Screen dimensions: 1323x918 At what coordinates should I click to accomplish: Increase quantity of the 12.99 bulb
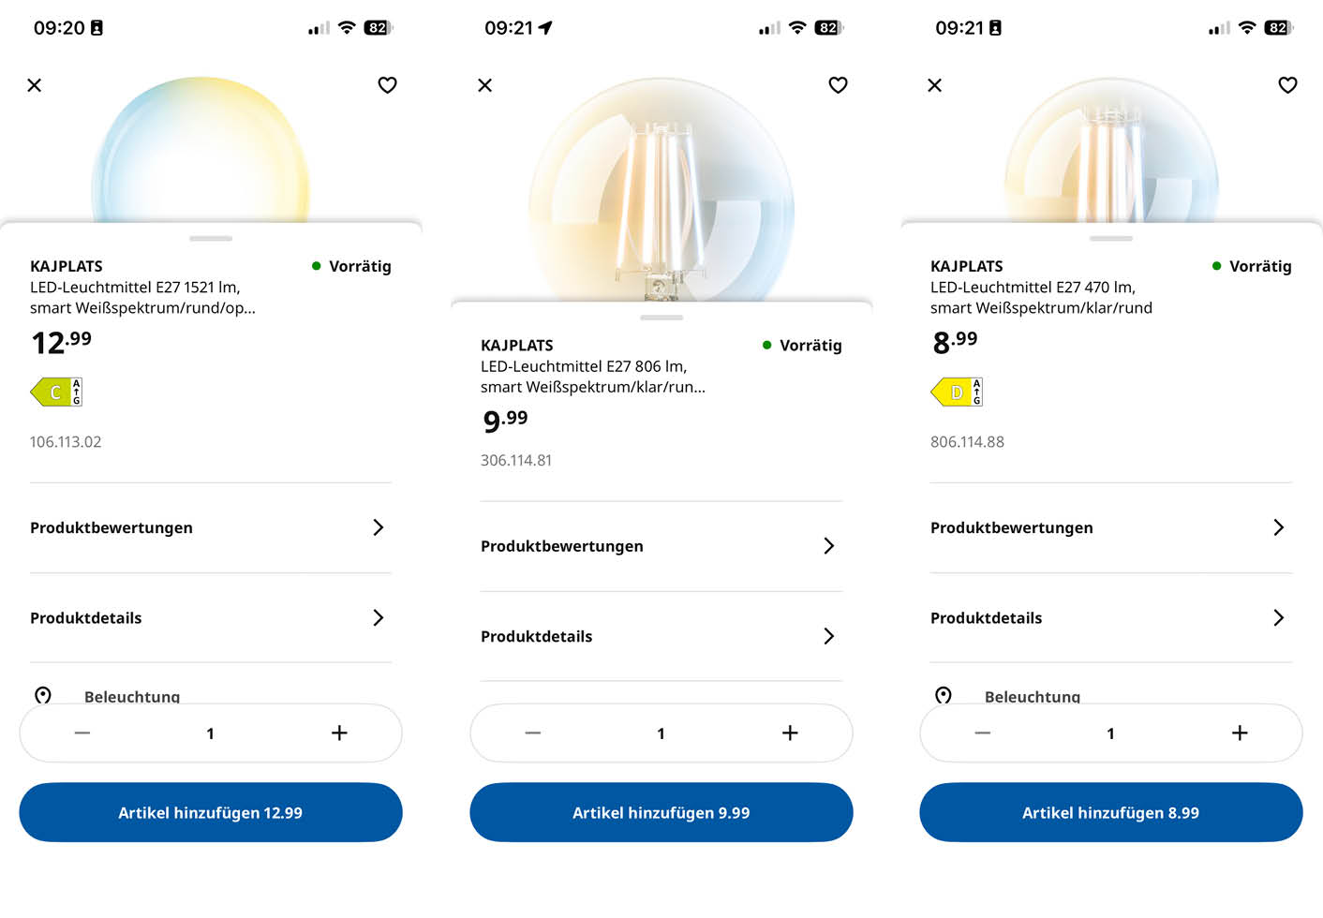(339, 733)
